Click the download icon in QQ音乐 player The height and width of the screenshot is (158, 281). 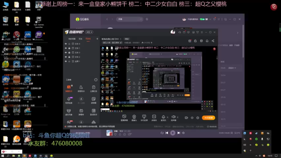[x=120, y=134]
